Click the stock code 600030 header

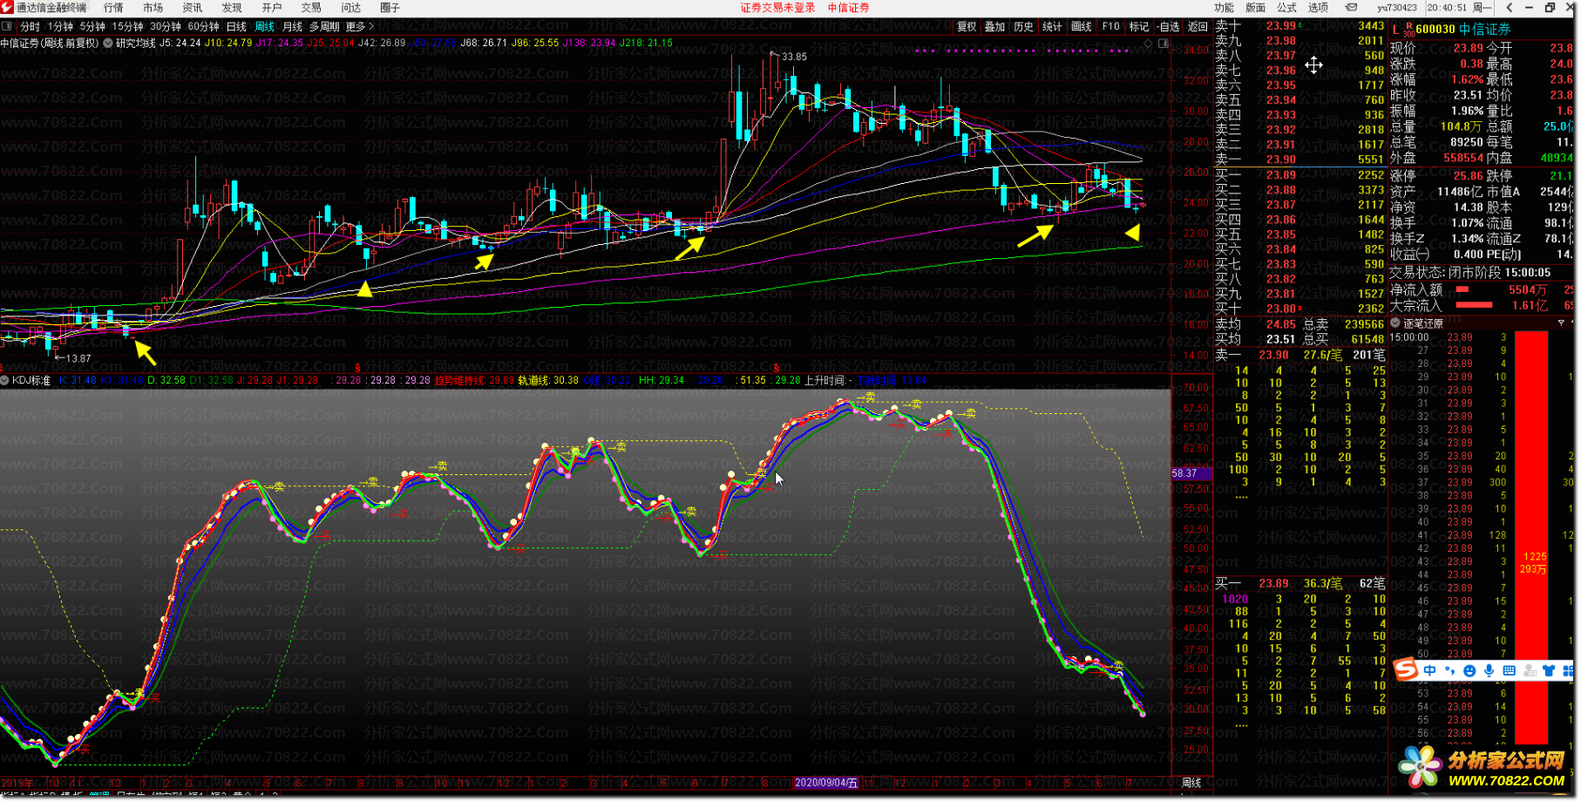(1435, 29)
